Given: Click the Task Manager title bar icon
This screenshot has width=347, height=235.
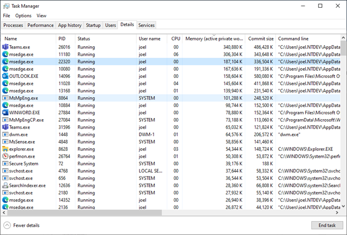Looking at the screenshot, I should 7,6.
